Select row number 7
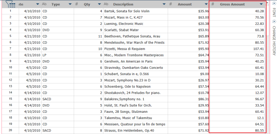The width and height of the screenshot is (277, 134). pyautogui.click(x=10, y=49)
